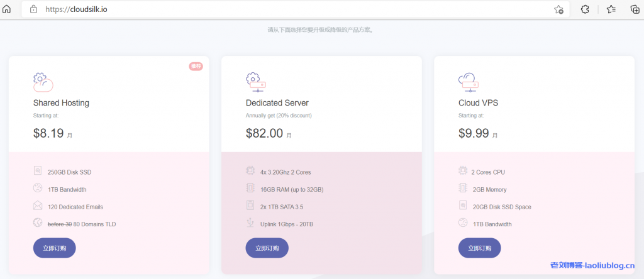Viewport: 644px width, 279px height.
Task: Click the 16GB RAM memory icon
Action: click(250, 189)
